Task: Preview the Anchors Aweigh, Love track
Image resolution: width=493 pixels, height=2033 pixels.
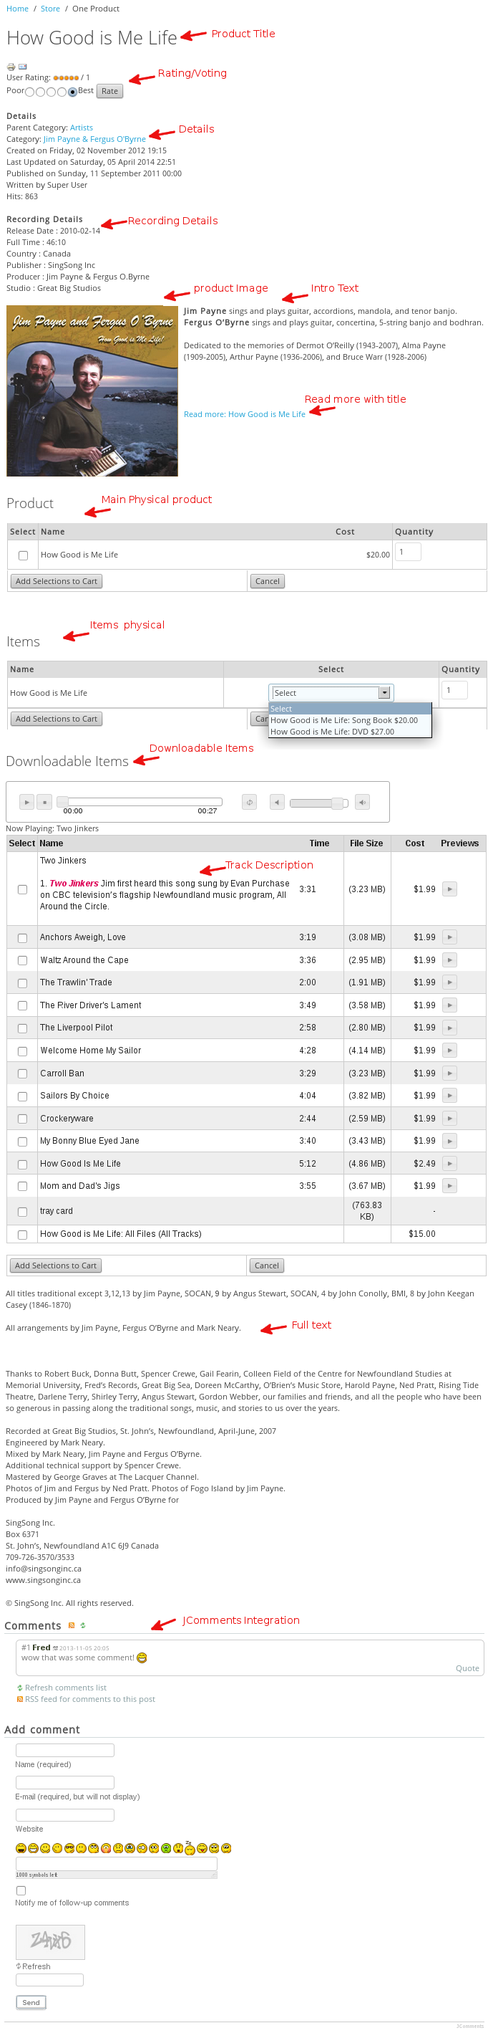Action: click(449, 937)
